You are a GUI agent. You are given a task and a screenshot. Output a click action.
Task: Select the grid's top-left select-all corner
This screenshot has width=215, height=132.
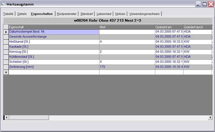tap(6, 27)
